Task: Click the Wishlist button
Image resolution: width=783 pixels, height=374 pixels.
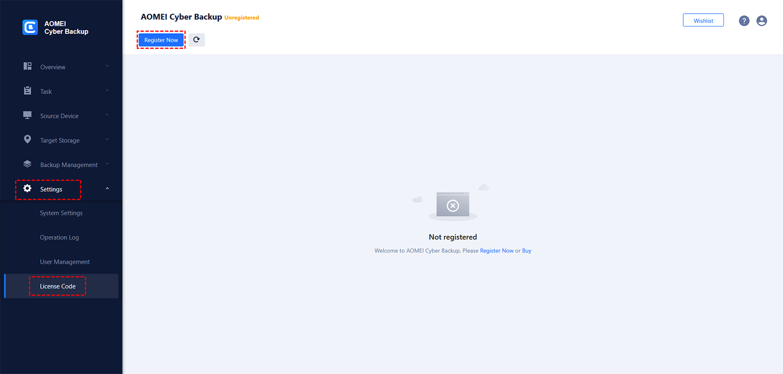Action: (x=703, y=21)
